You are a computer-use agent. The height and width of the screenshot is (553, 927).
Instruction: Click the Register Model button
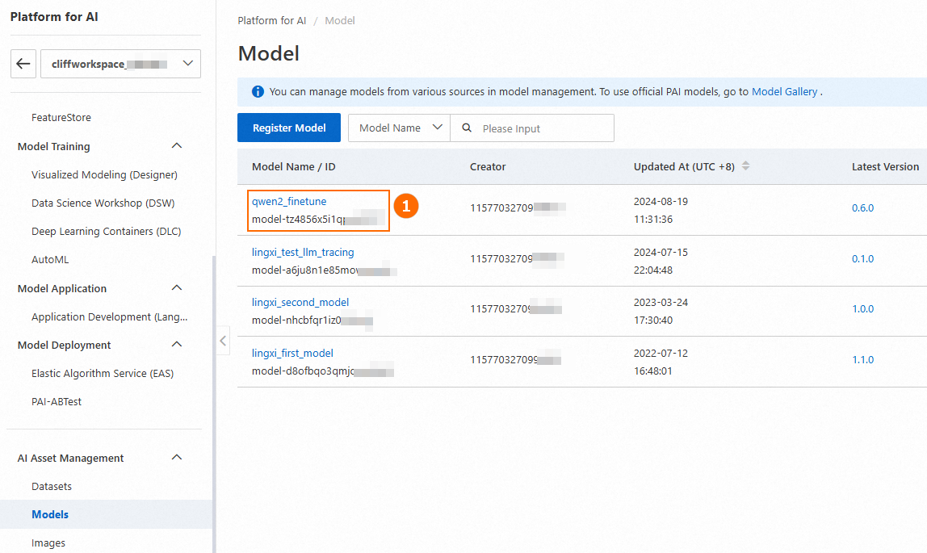coord(289,128)
